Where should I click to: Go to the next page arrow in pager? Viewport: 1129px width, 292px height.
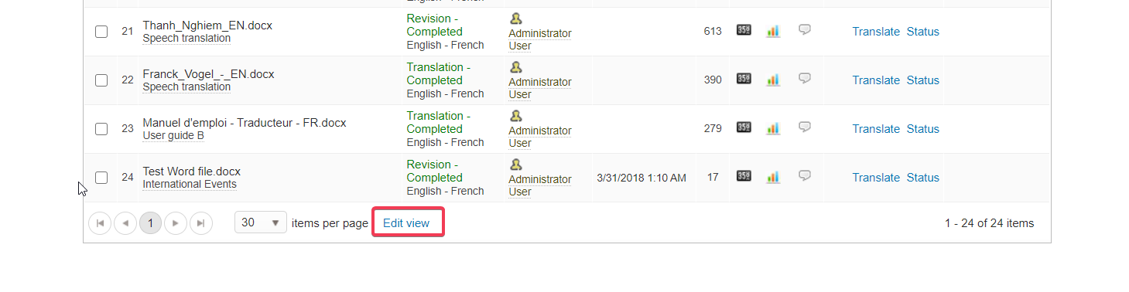click(x=176, y=223)
